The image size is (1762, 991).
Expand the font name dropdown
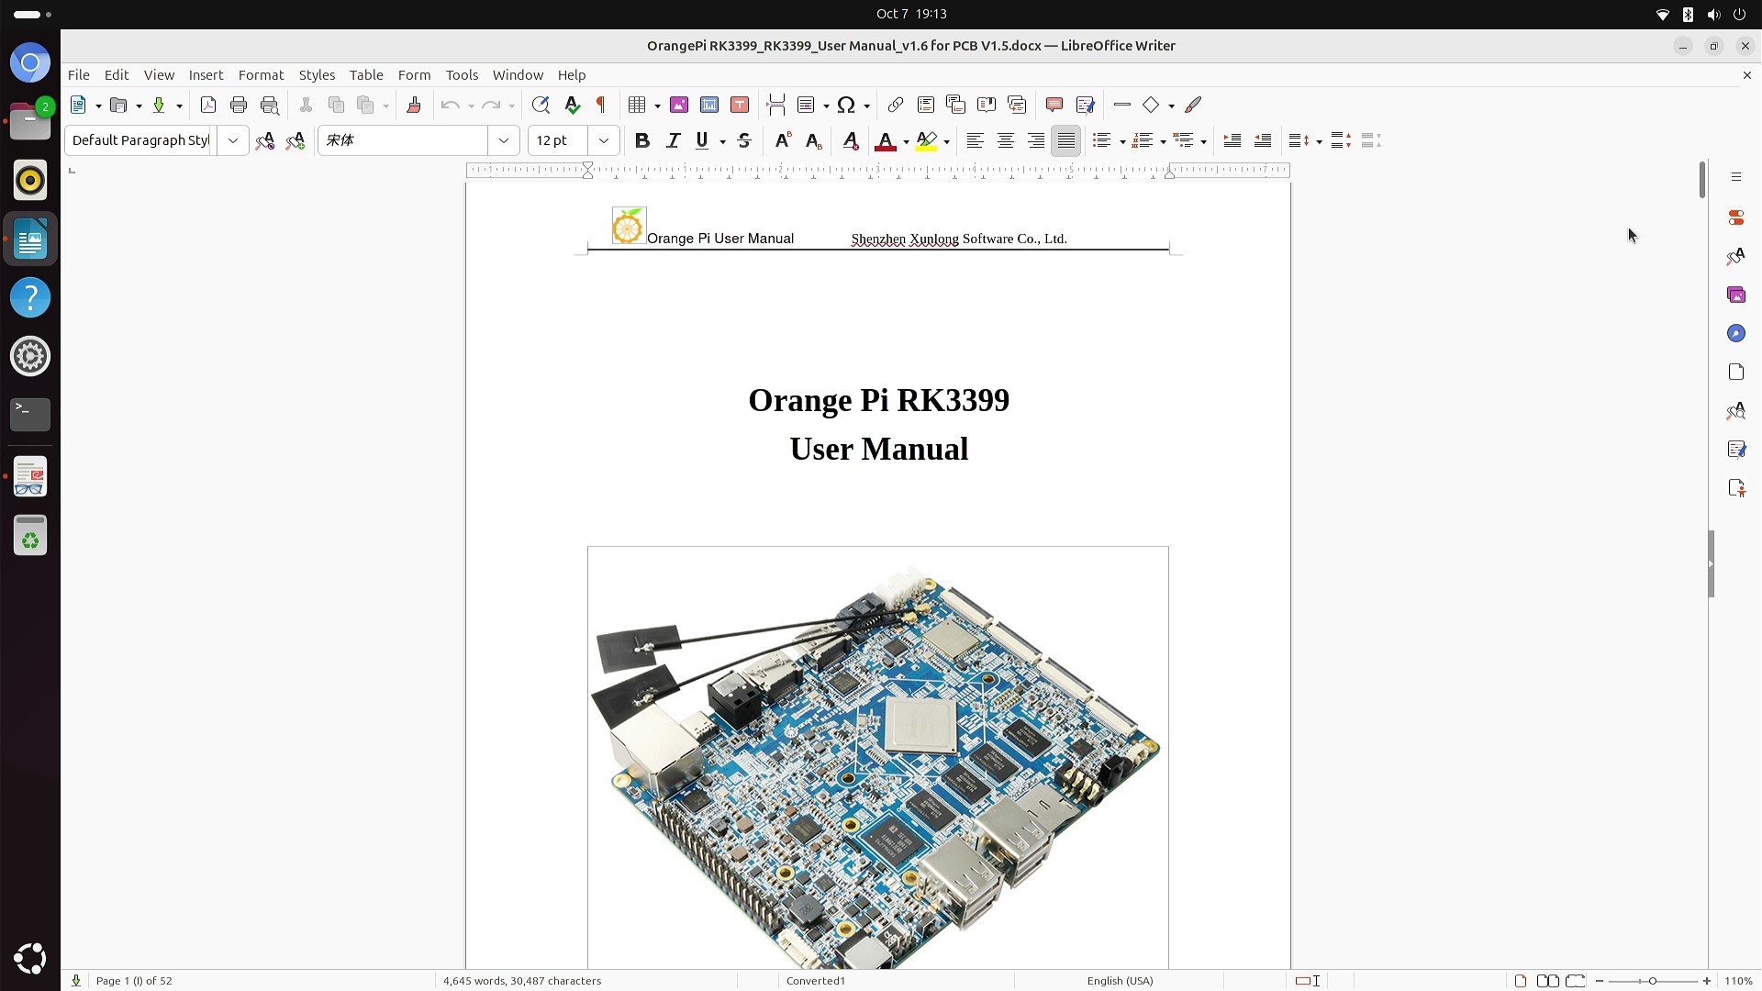click(x=504, y=140)
